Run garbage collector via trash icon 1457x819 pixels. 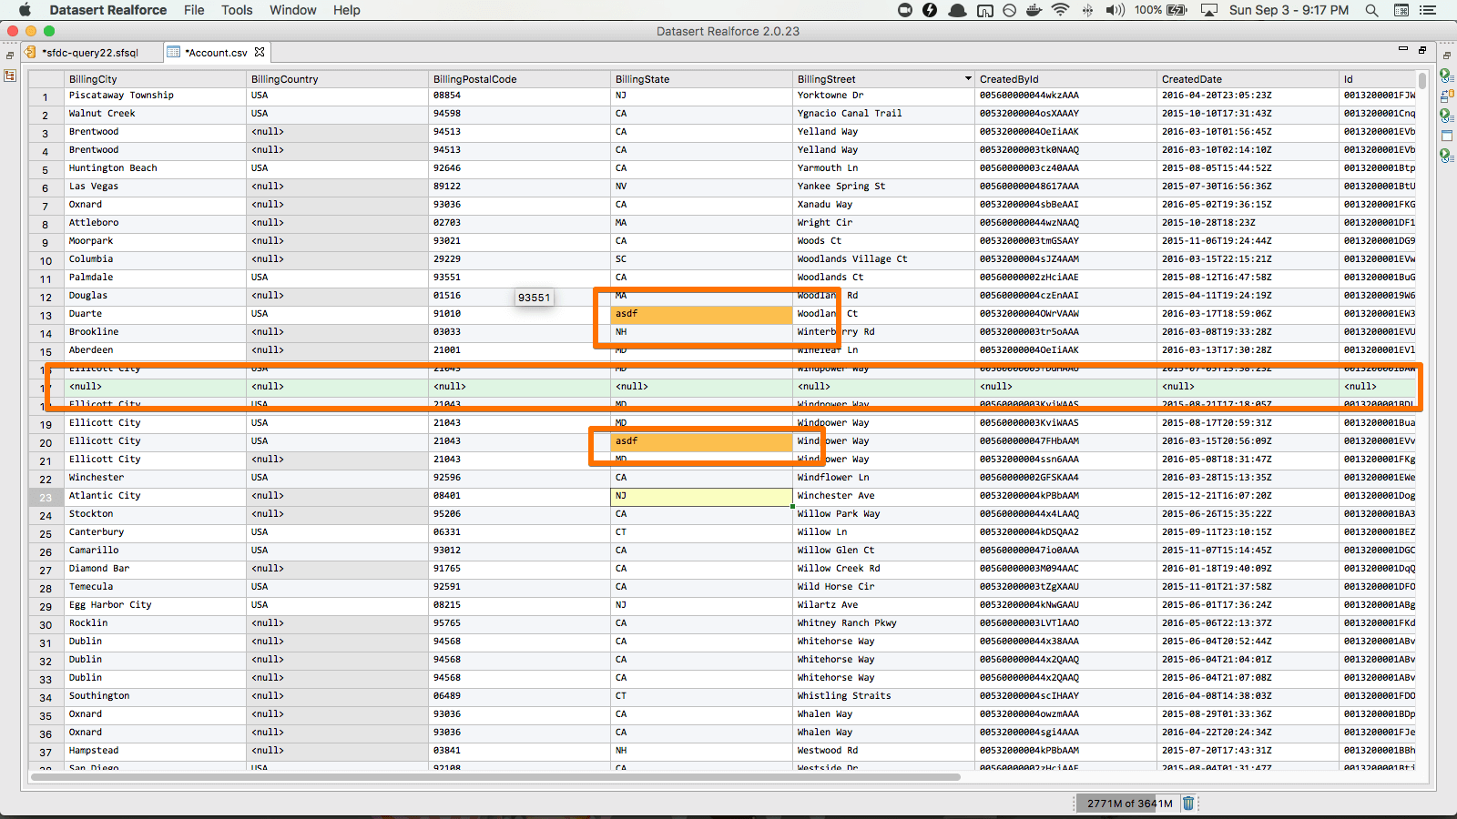tap(1187, 803)
